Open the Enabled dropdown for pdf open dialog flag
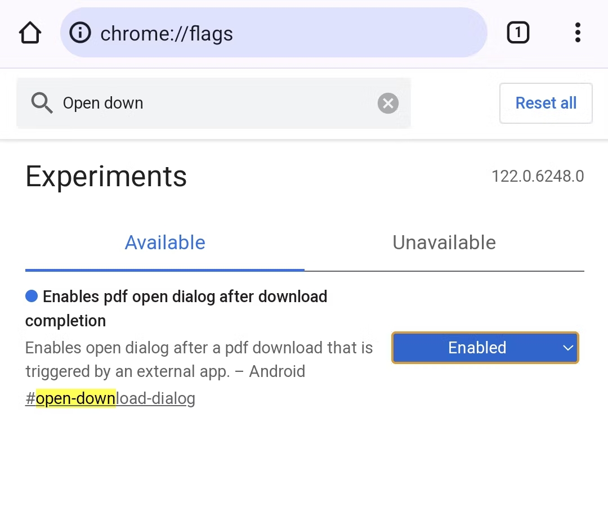608x512 pixels. point(485,348)
